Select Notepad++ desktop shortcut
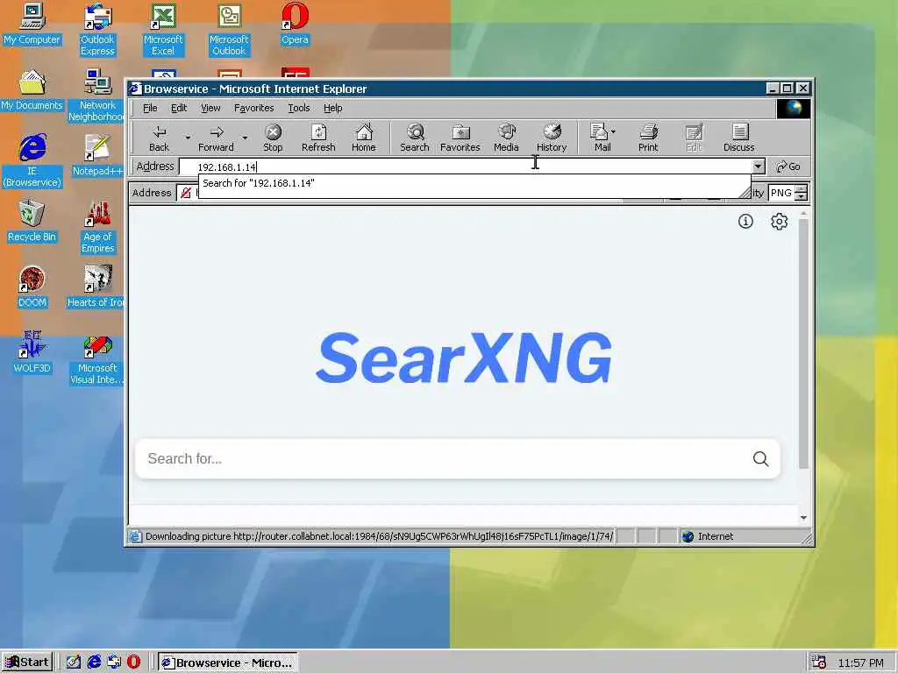 97,155
